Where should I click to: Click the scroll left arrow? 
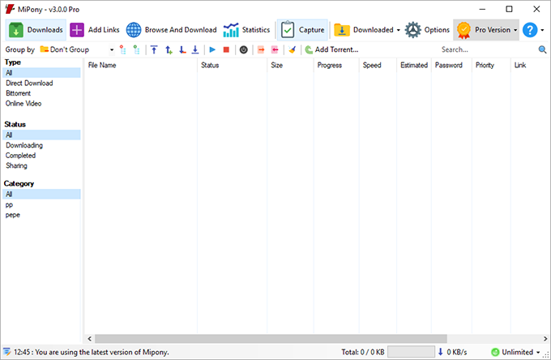[90, 339]
